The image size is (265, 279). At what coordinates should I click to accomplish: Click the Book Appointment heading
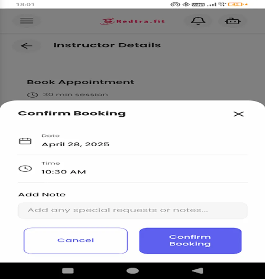point(80,82)
